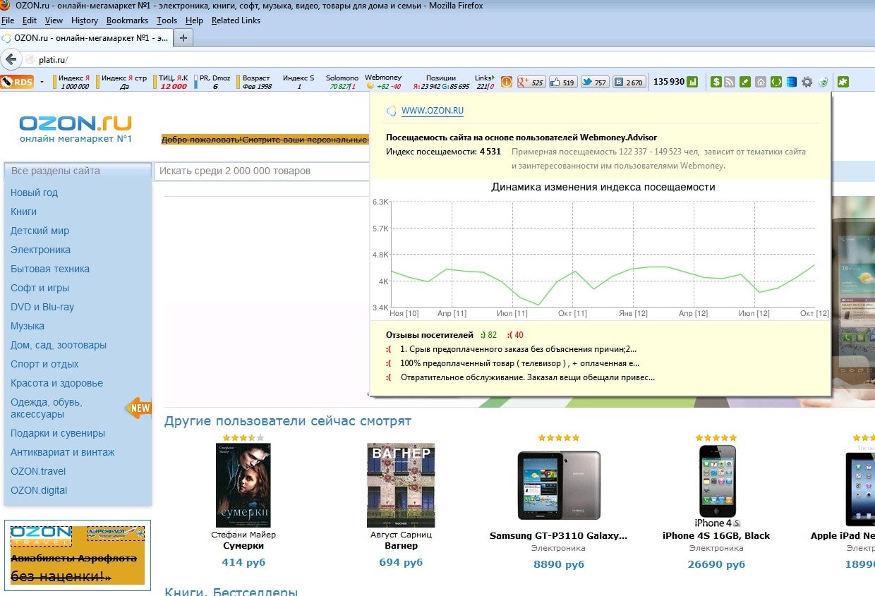Open the 'Samsung GT-P3110 Galaxy...' product title

(559, 535)
